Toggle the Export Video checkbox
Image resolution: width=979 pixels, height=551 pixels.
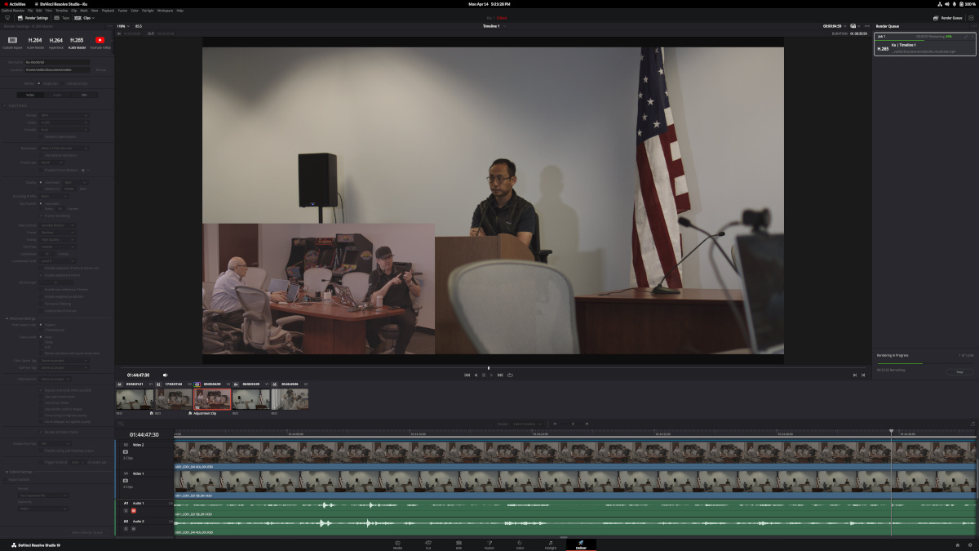(x=5, y=105)
